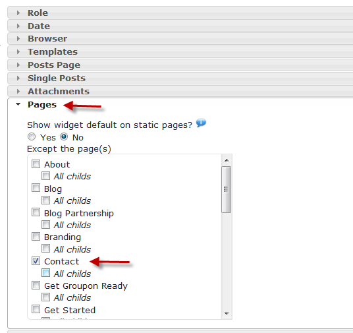
Task: Check All childs under Contact
Action: point(45,273)
